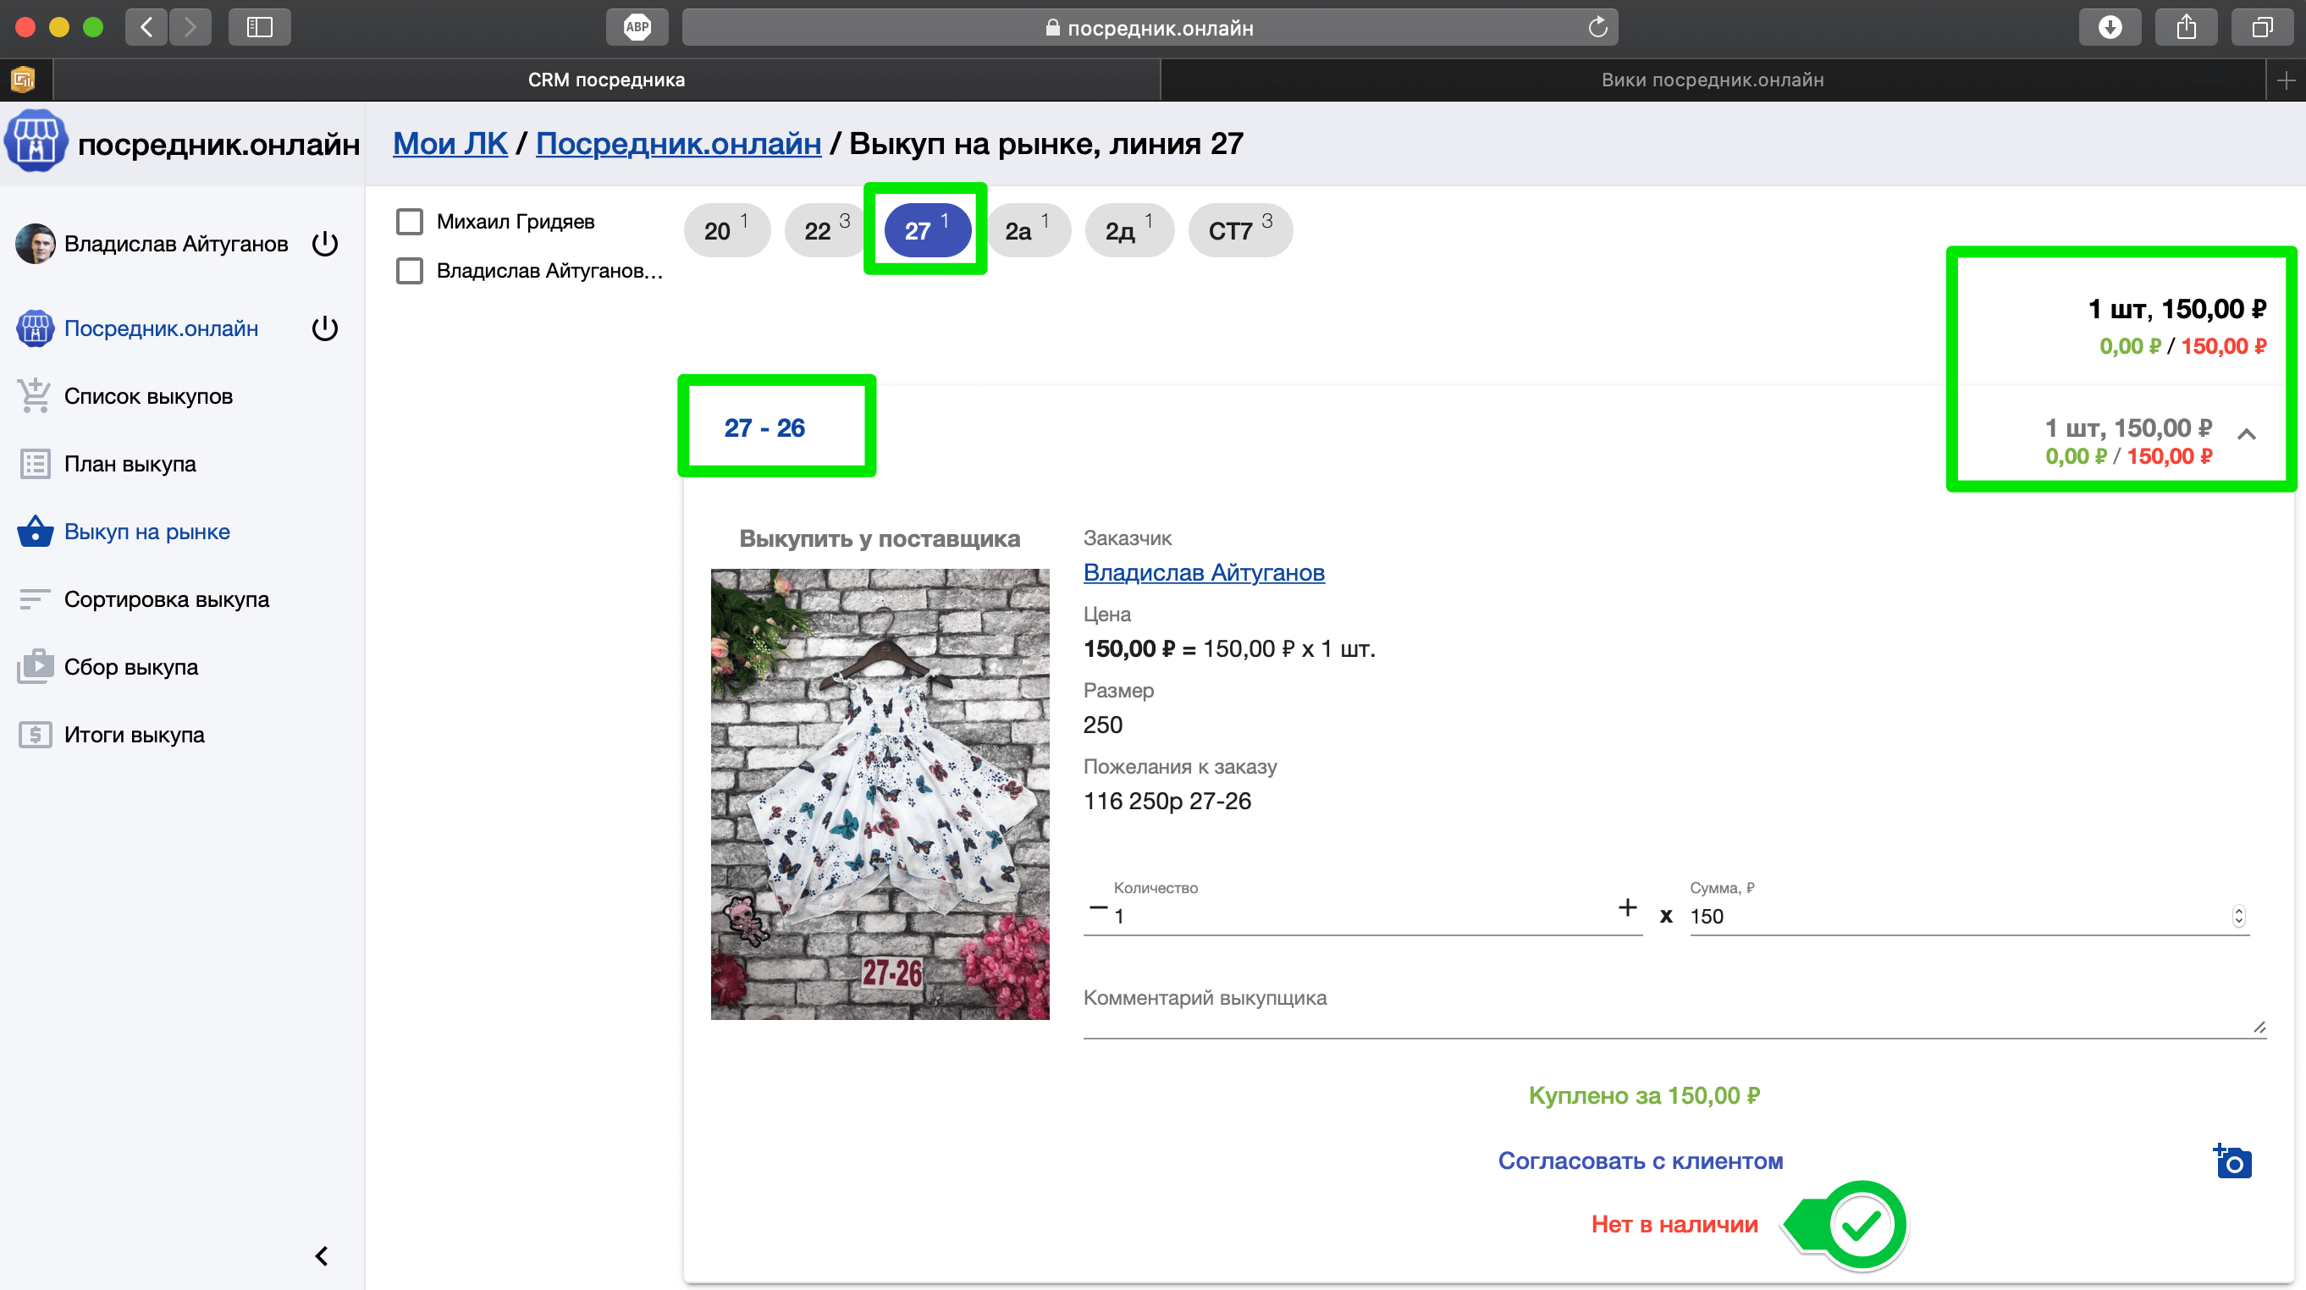Select line chip СТ7
The image size is (2306, 1290).
click(x=1239, y=231)
